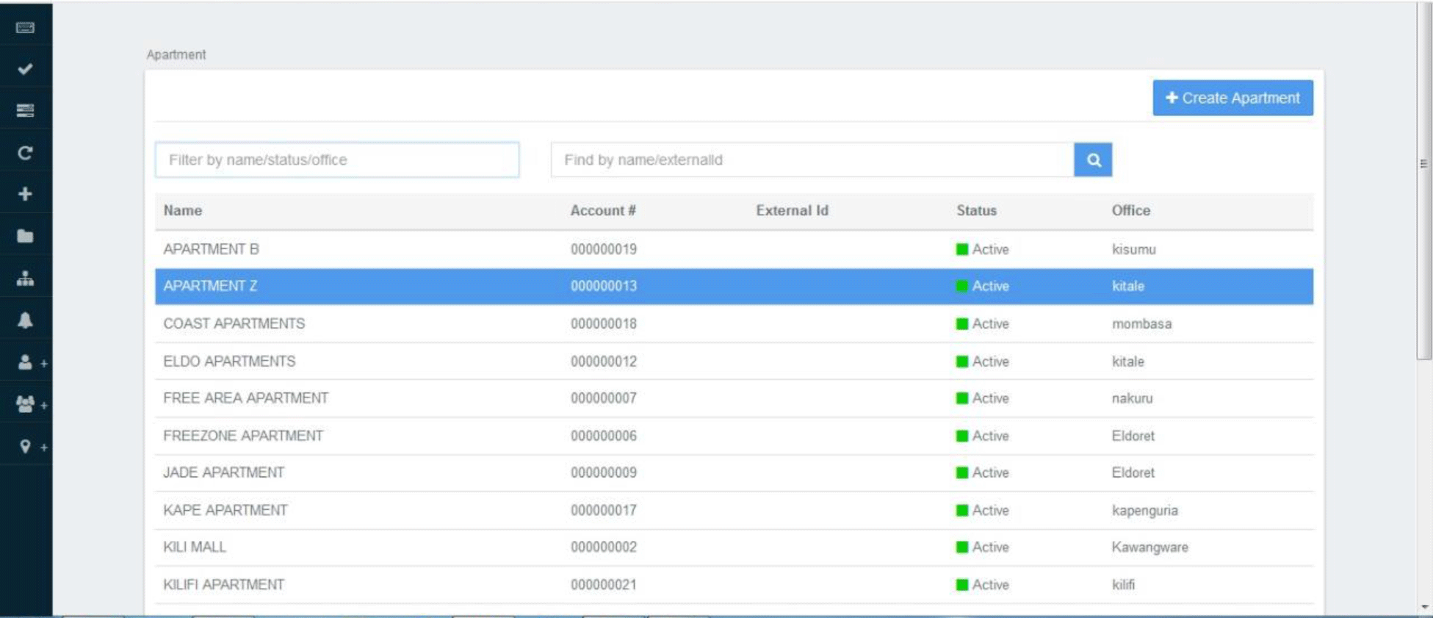The height and width of the screenshot is (618, 1433).
Task: Open the FREEZONE APARTMENT row
Action: (x=734, y=436)
